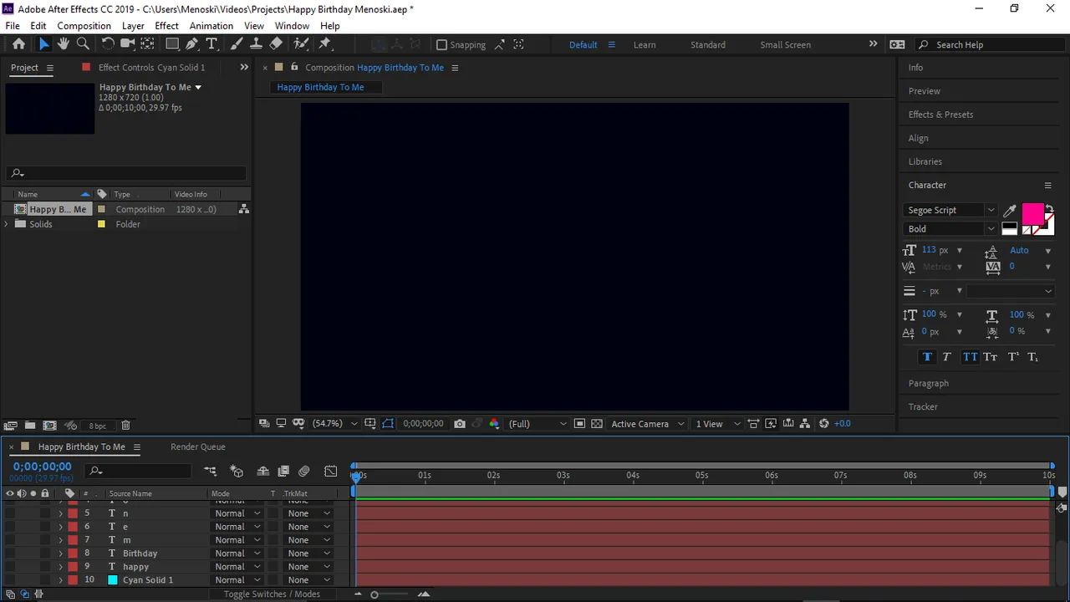1070x602 pixels.
Task: Open the 1 View layout dropdown
Action: point(718,424)
